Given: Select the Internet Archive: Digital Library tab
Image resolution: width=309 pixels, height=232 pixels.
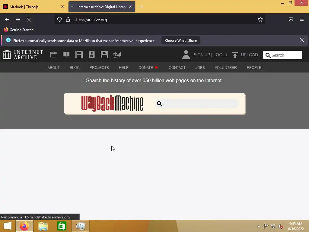Looking at the screenshot, I should click(x=102, y=7).
